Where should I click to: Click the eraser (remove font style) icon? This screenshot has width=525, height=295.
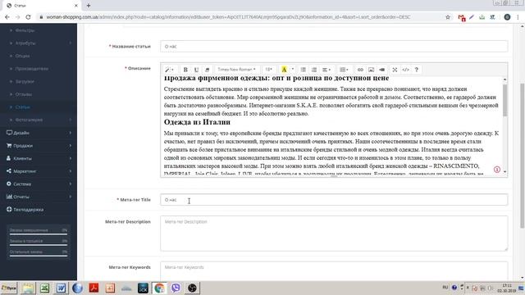tap(208, 70)
